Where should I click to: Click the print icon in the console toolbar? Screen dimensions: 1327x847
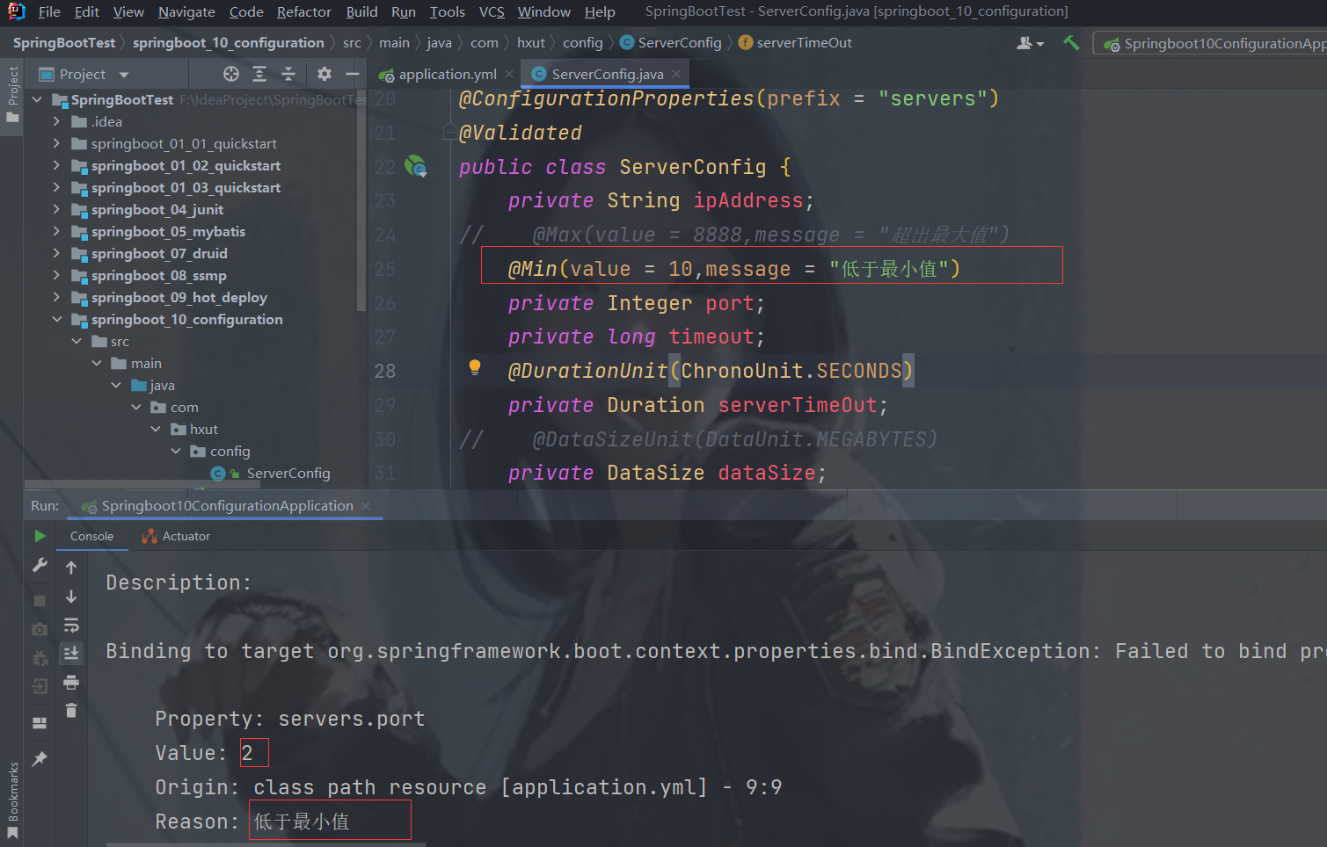71,682
